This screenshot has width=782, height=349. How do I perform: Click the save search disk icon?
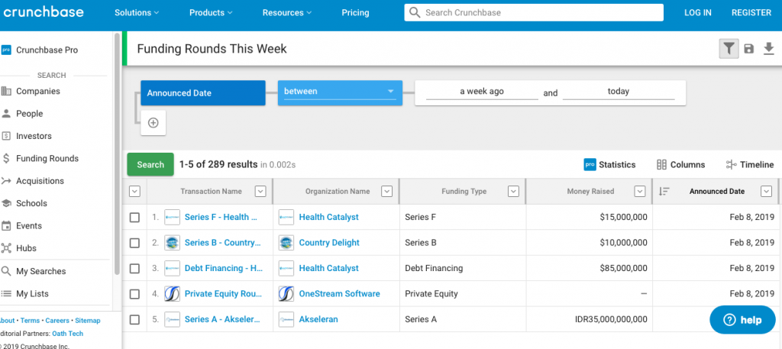click(748, 48)
